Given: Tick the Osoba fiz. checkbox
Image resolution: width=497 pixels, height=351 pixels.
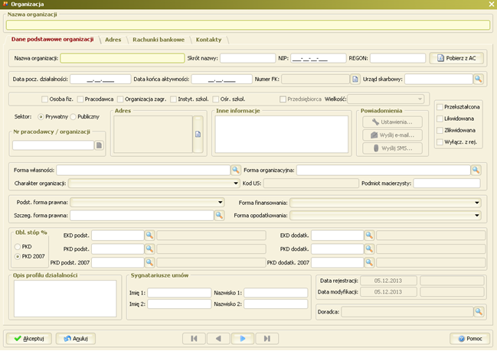Looking at the screenshot, I should [44, 99].
